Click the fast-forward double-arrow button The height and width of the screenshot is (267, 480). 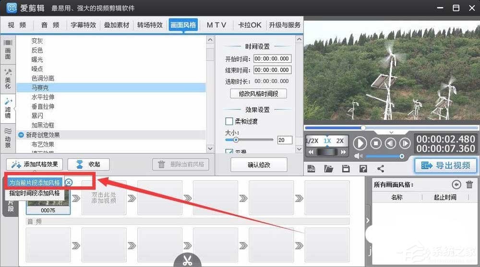[344, 151]
